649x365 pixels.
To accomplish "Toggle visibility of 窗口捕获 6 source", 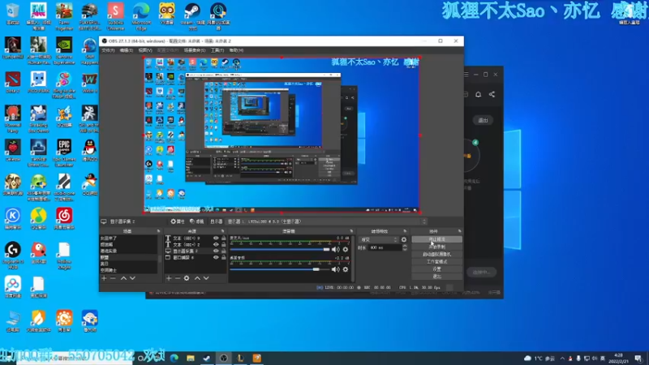I will click(x=216, y=257).
